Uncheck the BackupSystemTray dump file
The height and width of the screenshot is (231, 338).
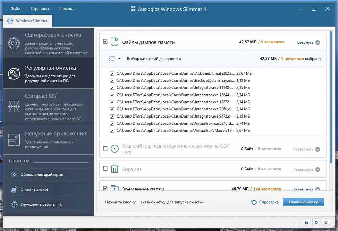pyautogui.click(x=112, y=81)
